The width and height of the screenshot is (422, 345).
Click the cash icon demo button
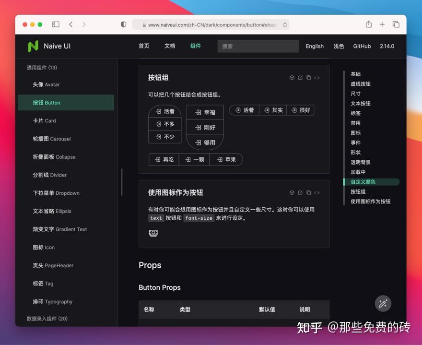tap(153, 233)
